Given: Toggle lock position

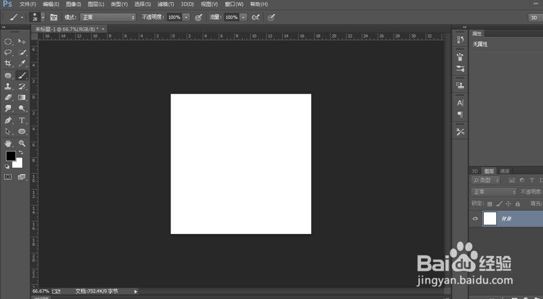Looking at the screenshot, I should pos(508,204).
